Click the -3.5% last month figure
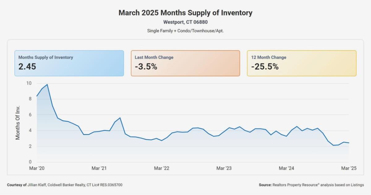The image size is (371, 195). click(x=146, y=67)
